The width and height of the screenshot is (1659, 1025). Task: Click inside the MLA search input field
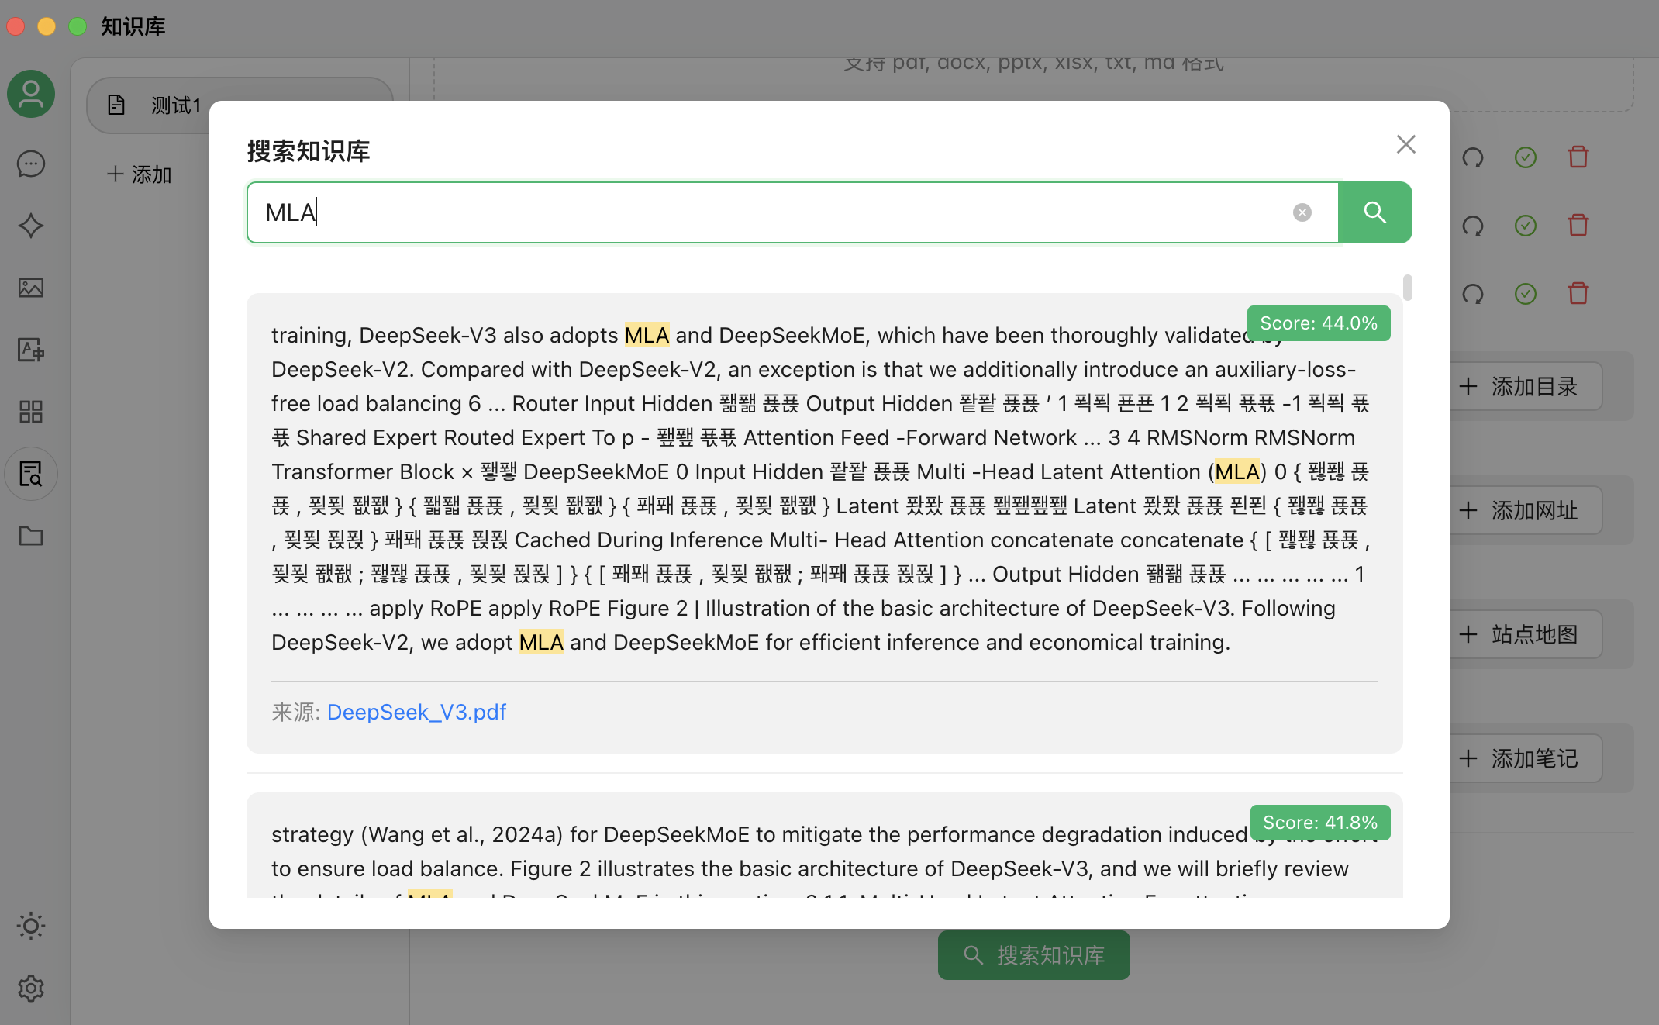(x=775, y=212)
